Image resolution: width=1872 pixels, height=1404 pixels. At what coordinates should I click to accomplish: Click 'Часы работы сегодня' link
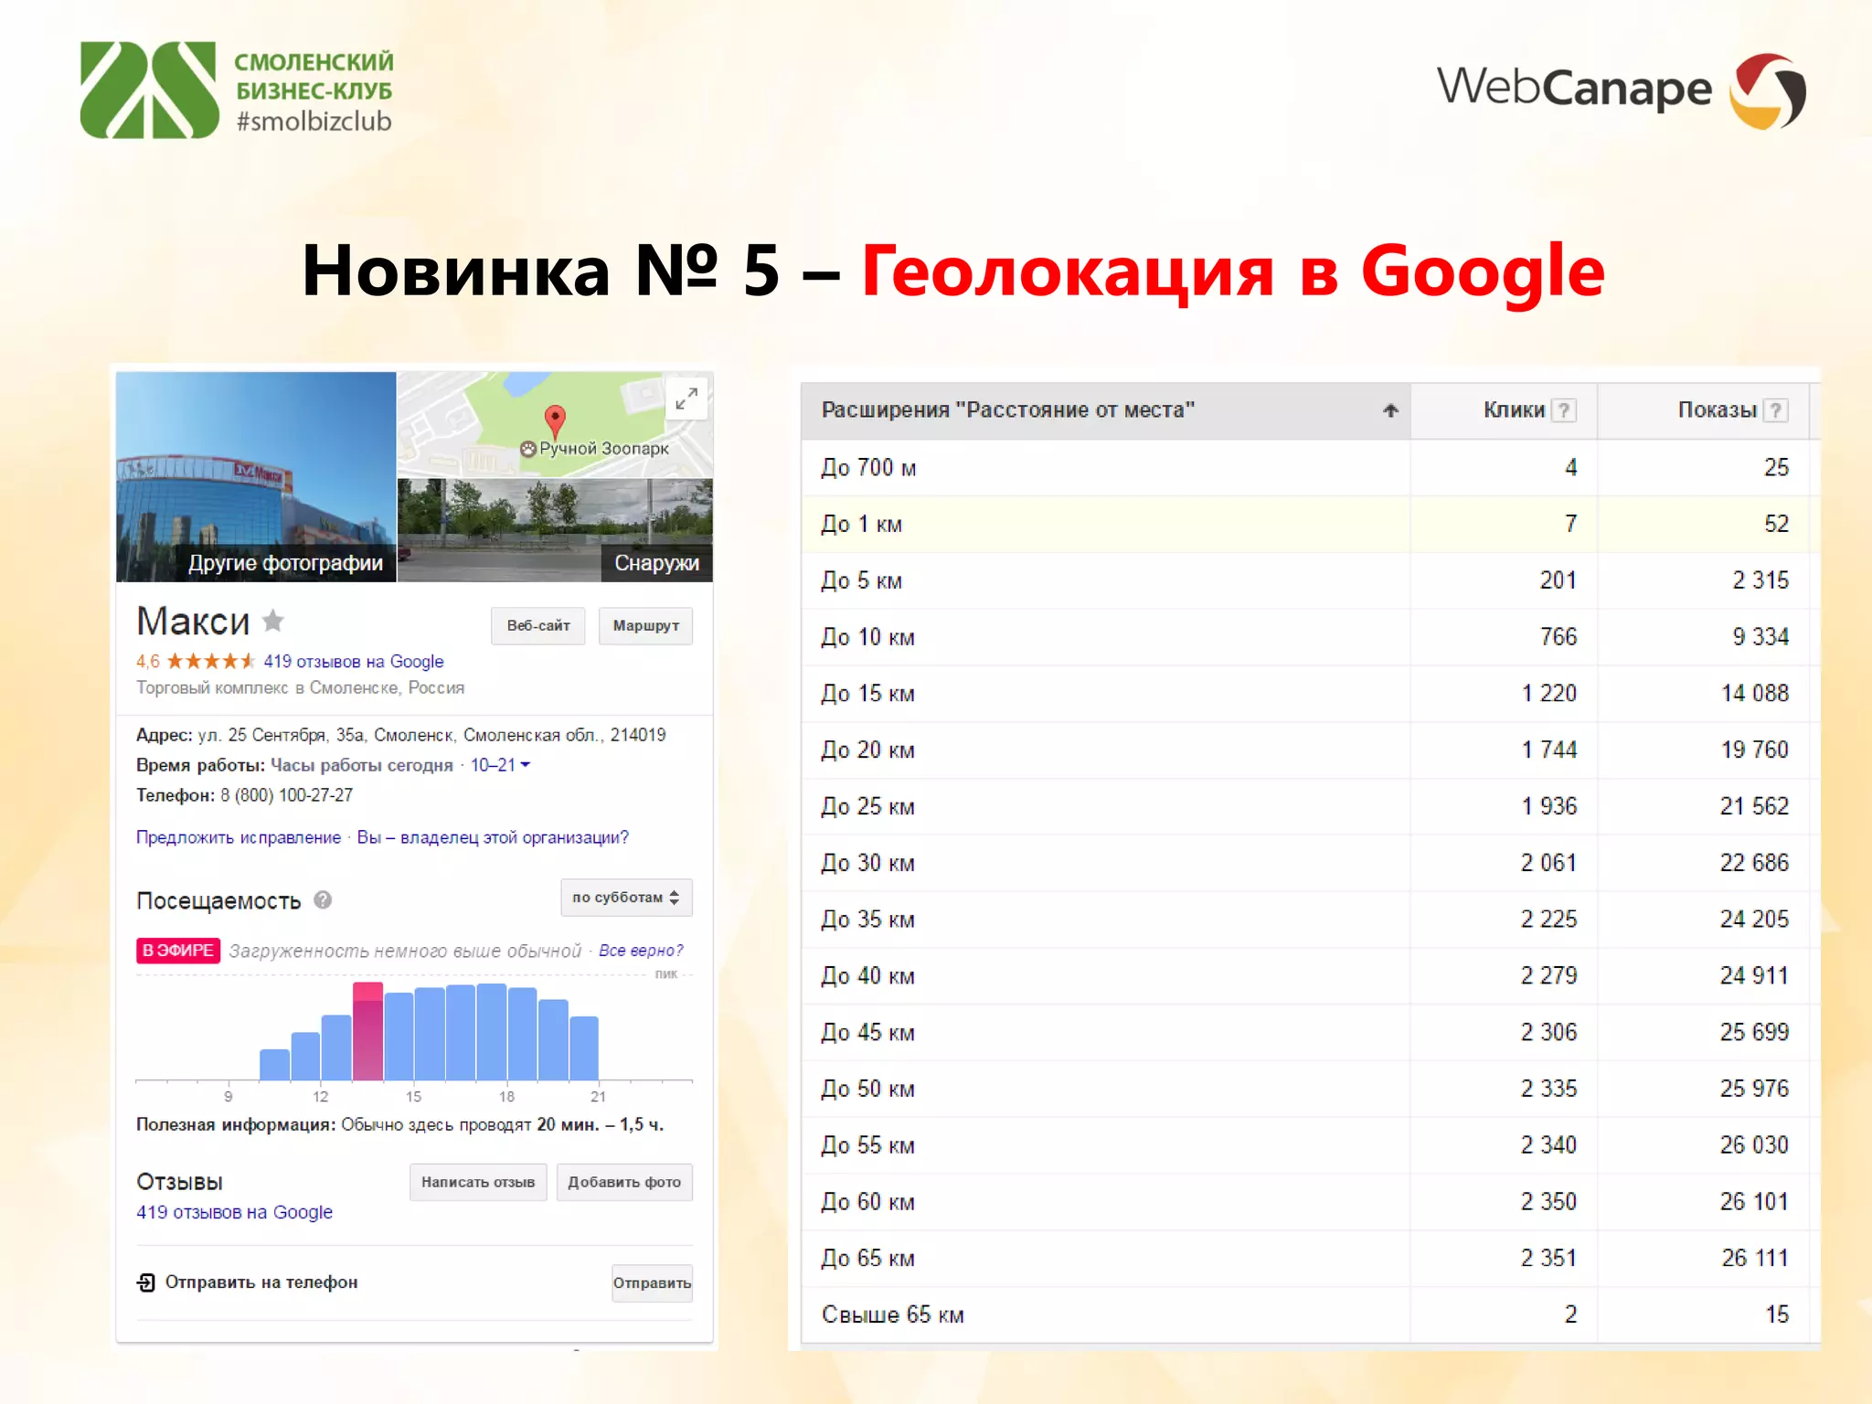point(362,765)
